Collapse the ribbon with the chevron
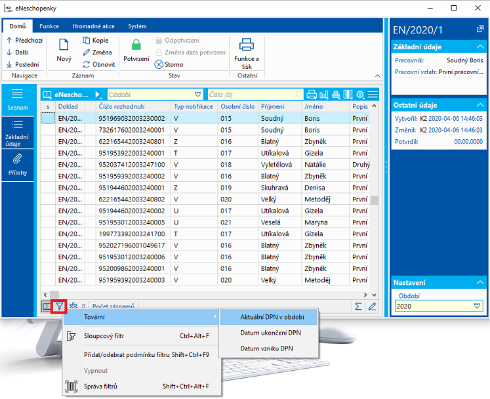 [x=377, y=76]
